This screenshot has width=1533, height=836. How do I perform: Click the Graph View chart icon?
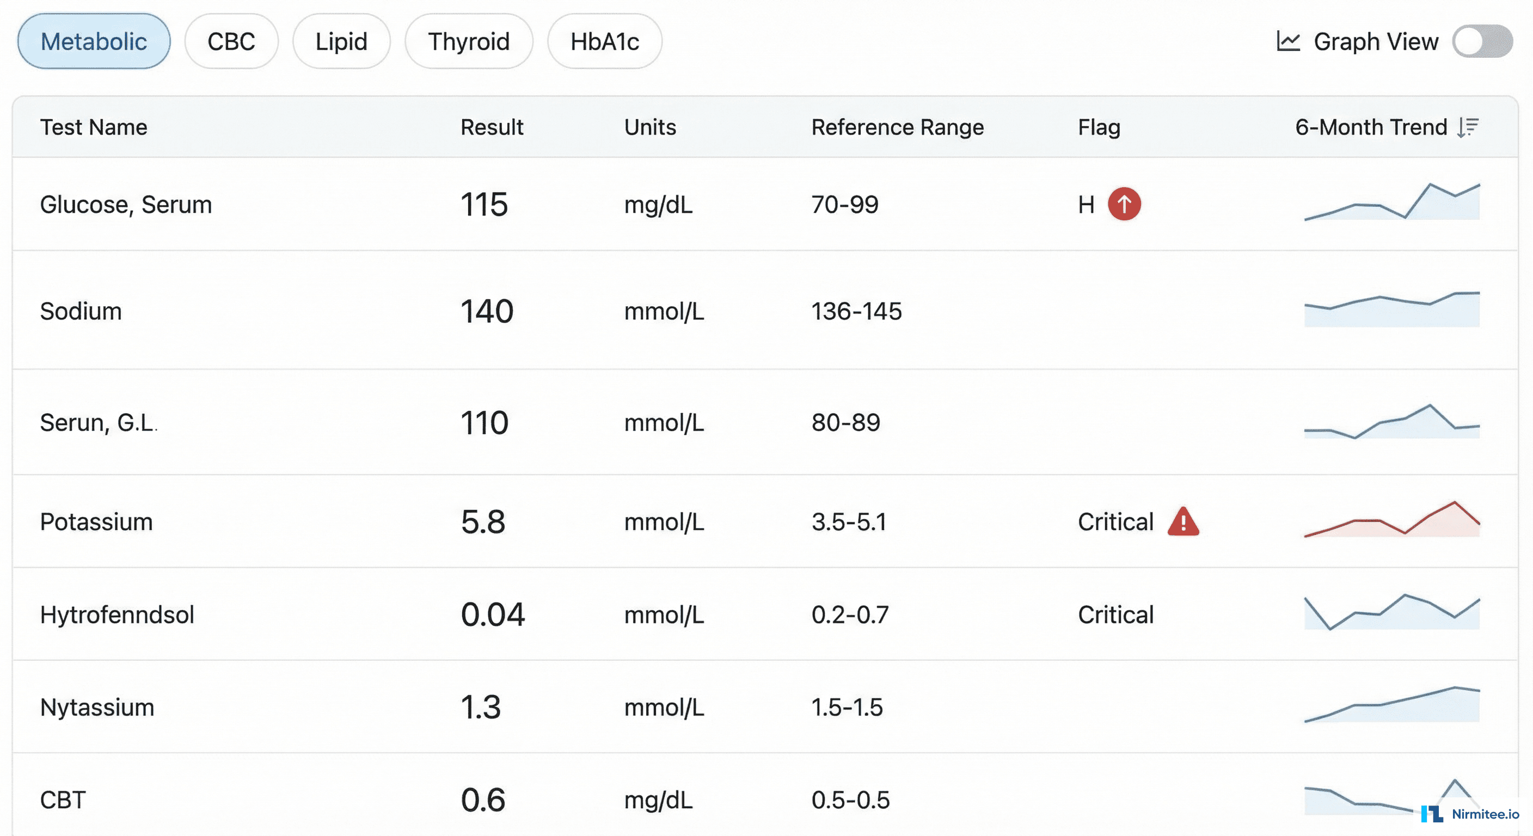coord(1290,41)
